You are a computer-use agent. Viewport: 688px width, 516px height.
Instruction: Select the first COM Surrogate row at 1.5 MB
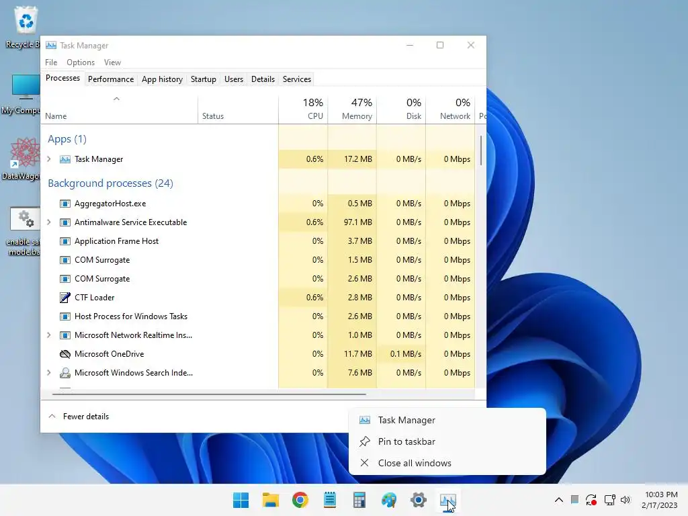tap(258, 260)
